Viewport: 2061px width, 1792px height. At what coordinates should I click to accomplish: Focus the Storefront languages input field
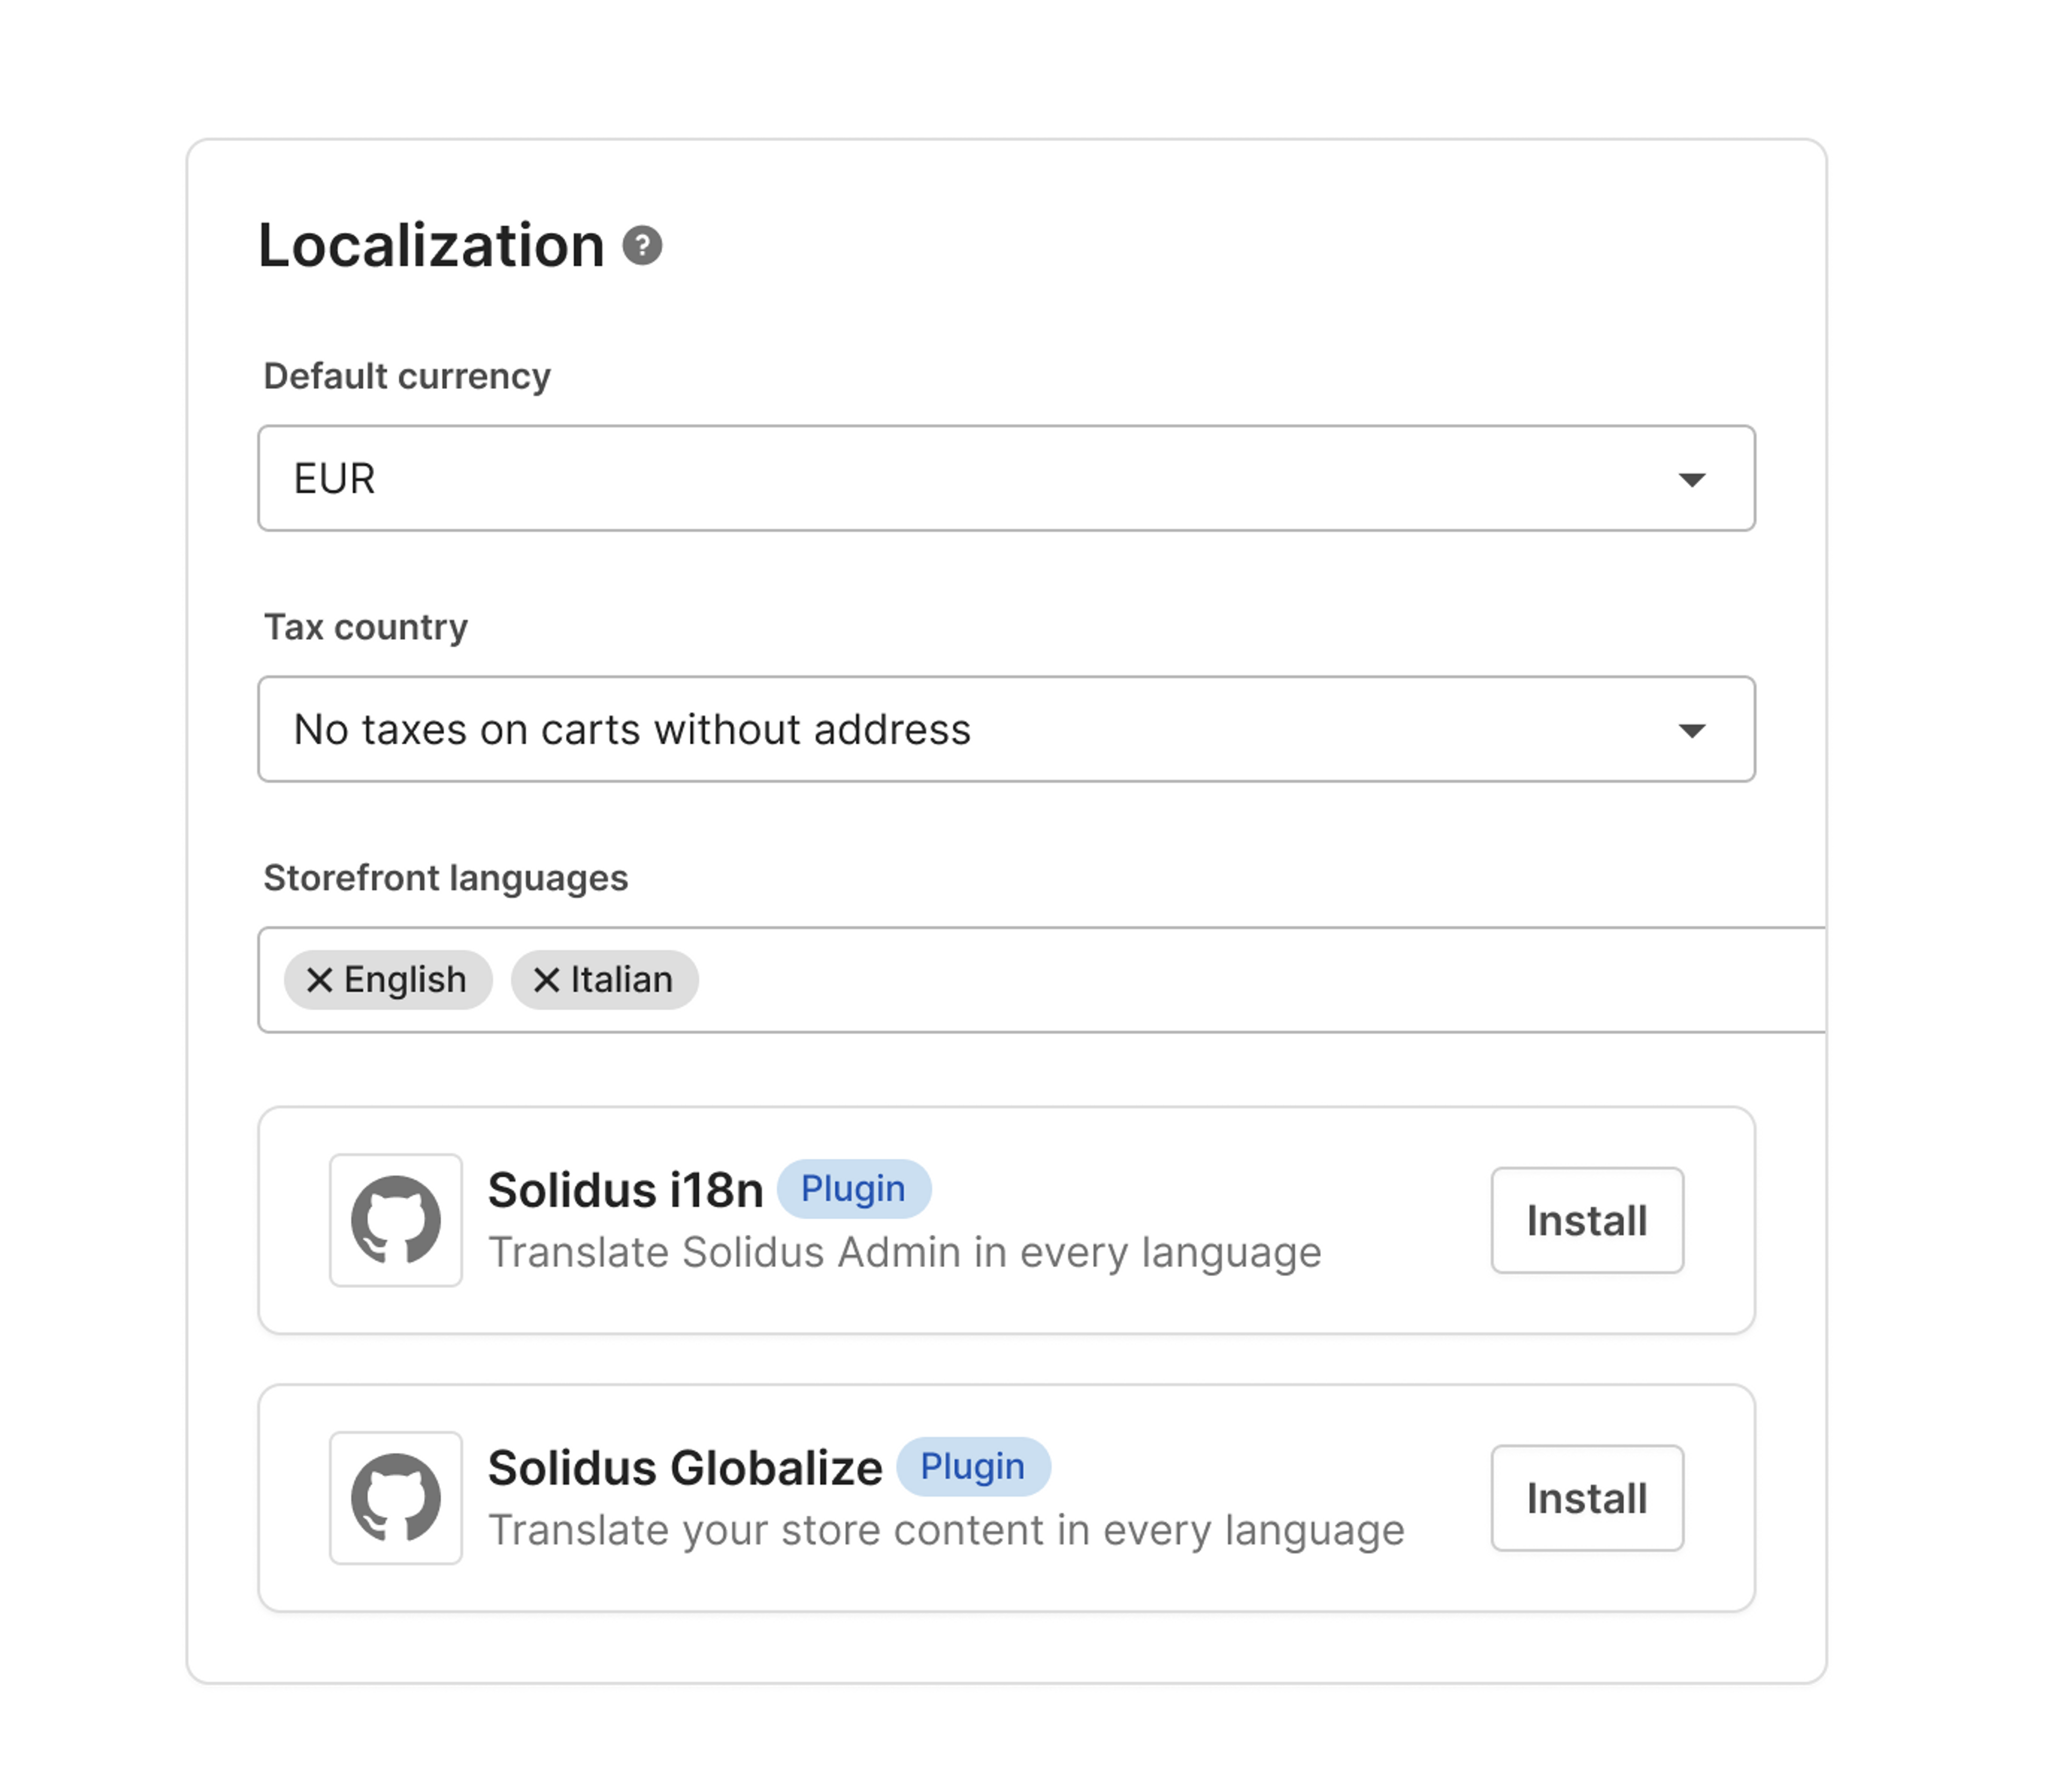[x=1200, y=980]
